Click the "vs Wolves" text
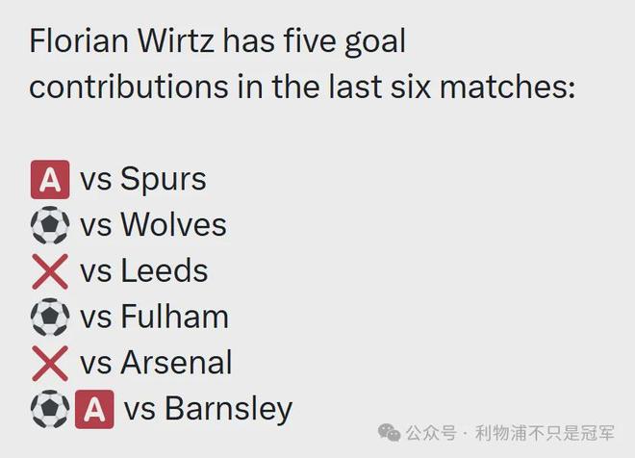The height and width of the screenshot is (458, 635). [154, 225]
